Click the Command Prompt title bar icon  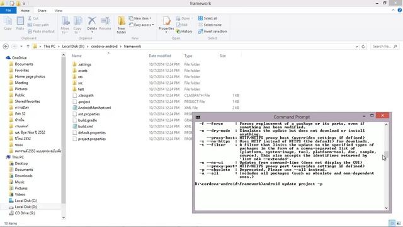[198, 117]
